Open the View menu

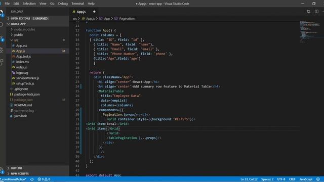(x=43, y=4)
